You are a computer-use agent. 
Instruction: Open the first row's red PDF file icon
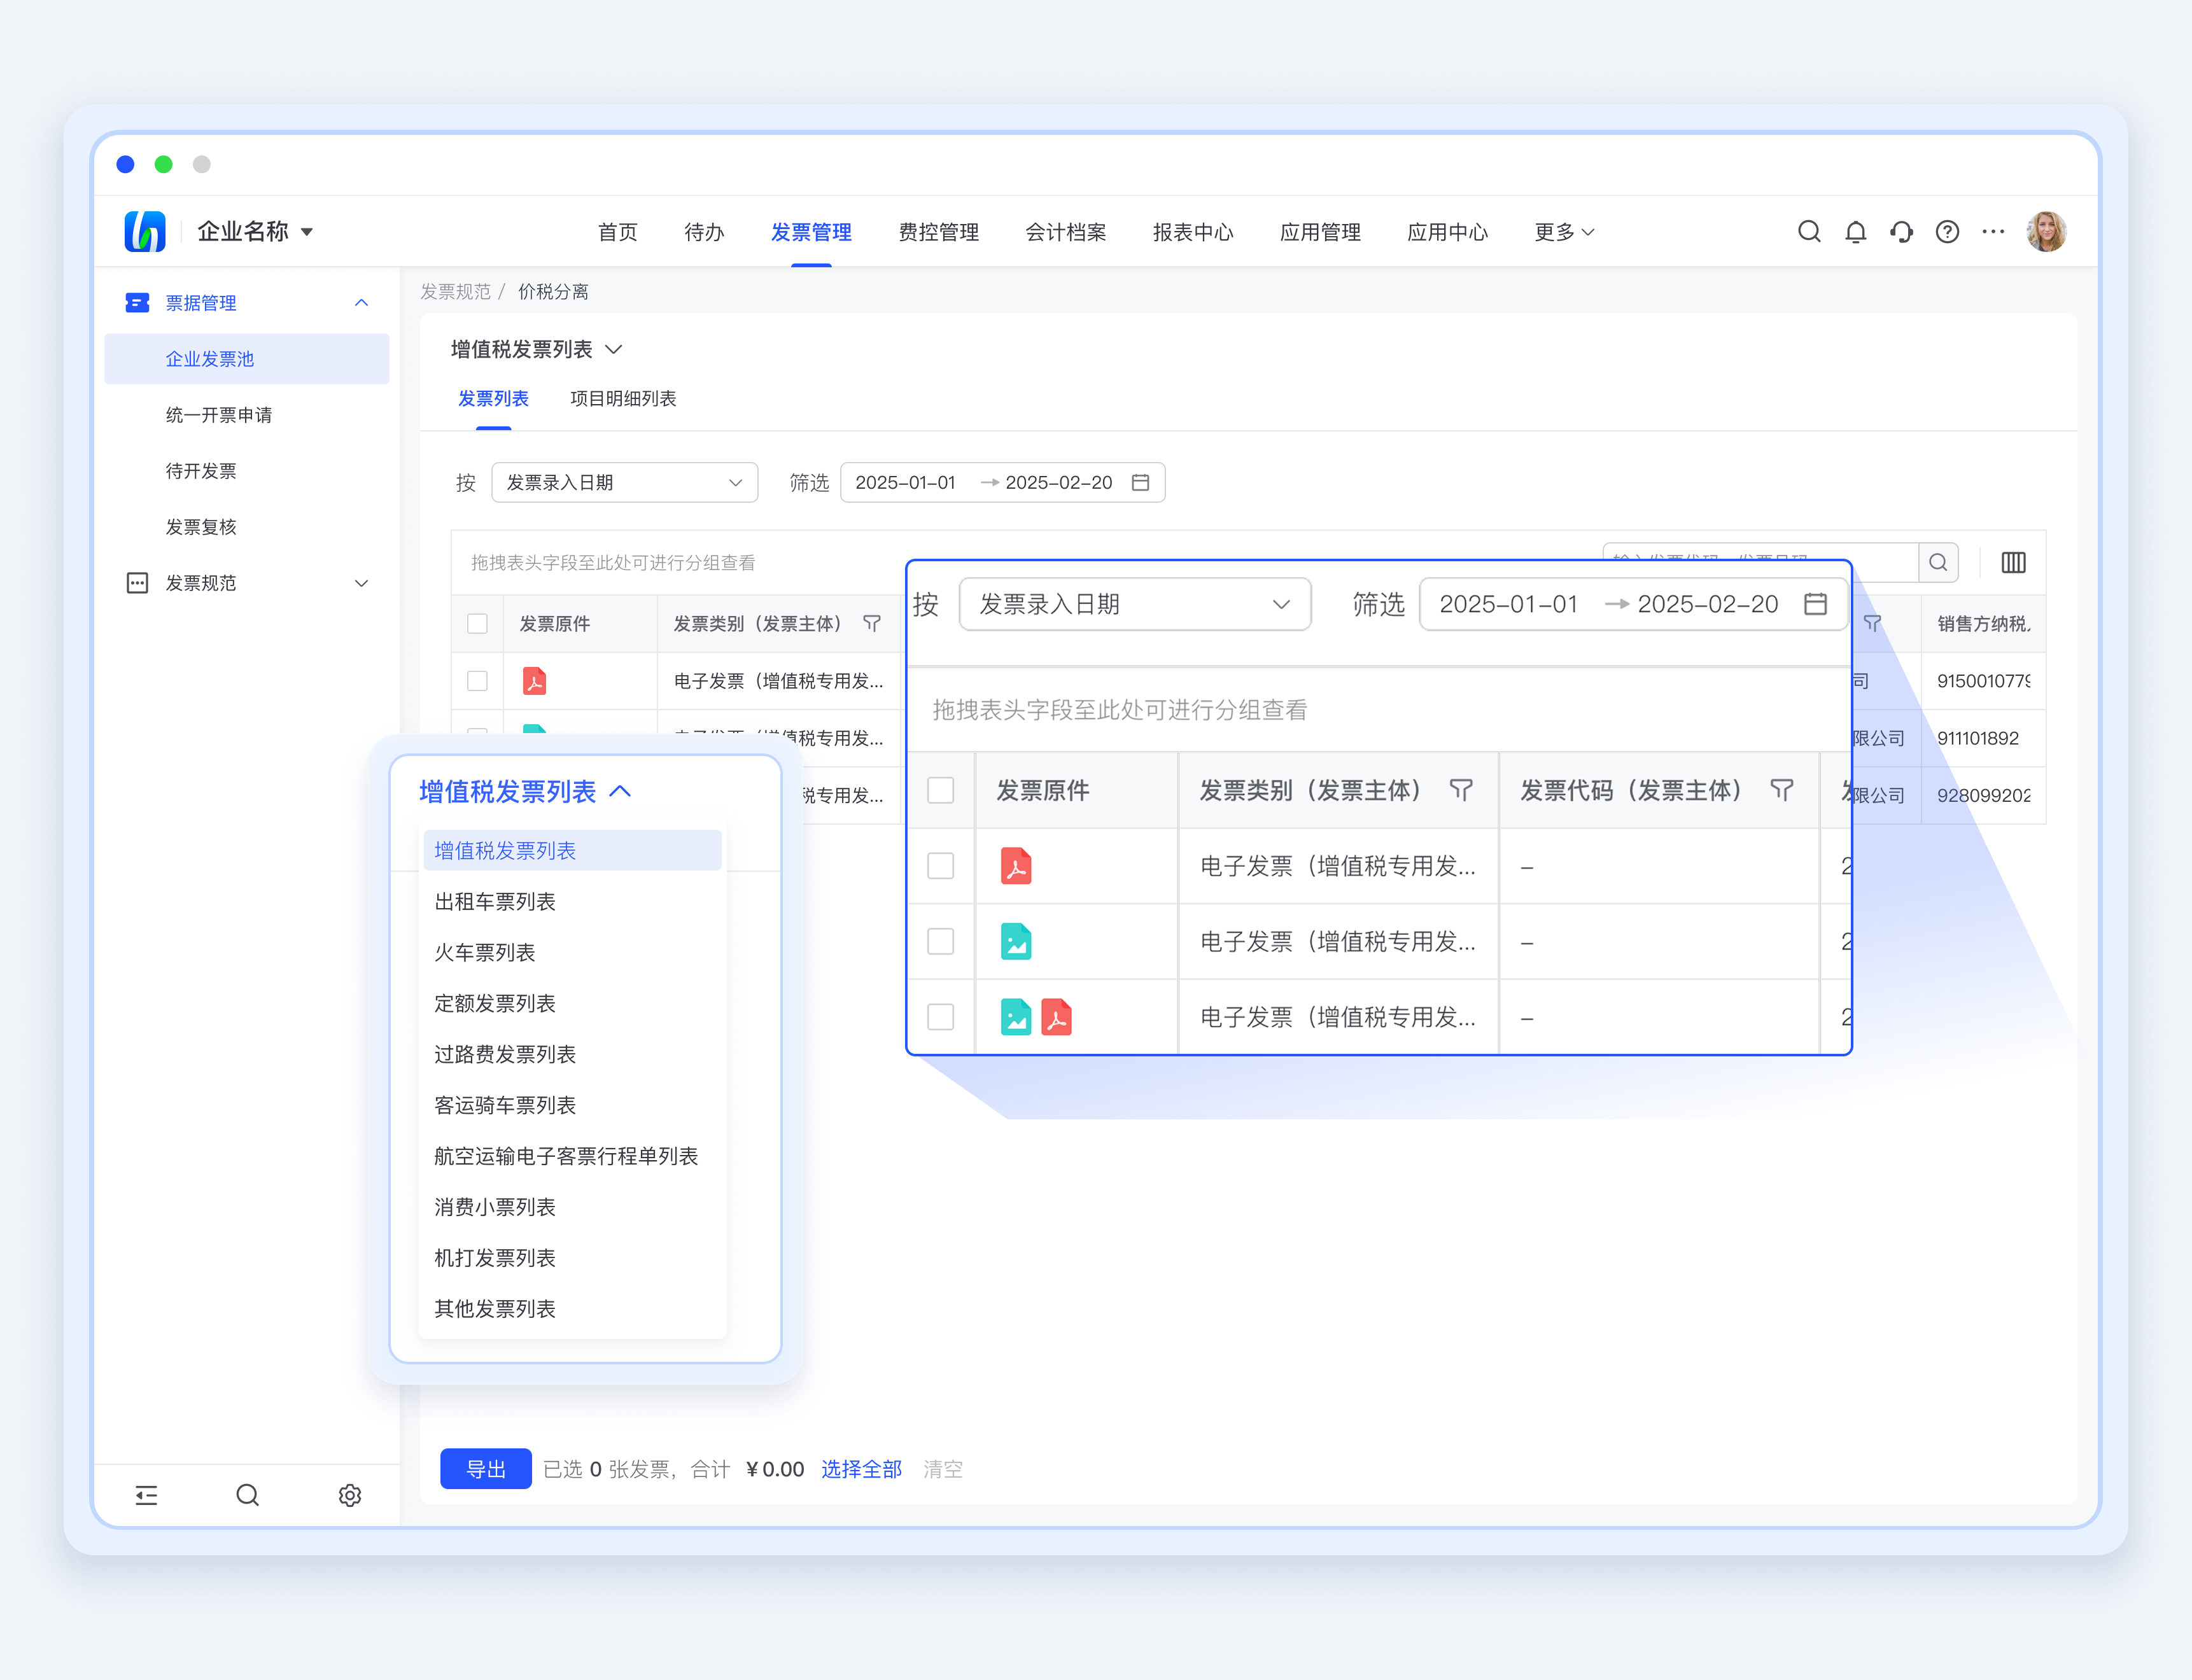(534, 681)
